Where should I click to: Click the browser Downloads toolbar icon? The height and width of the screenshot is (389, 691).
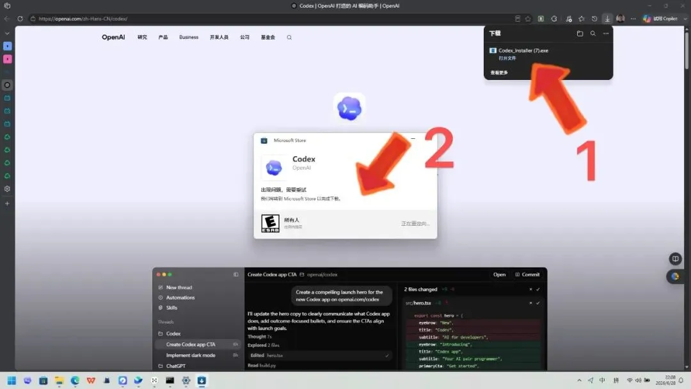point(607,19)
